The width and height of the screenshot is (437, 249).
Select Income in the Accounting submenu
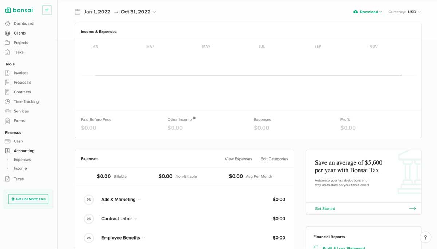click(20, 168)
